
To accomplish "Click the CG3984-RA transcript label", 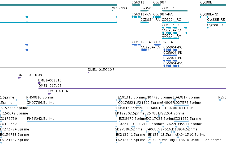I will [x=150, y=20].
